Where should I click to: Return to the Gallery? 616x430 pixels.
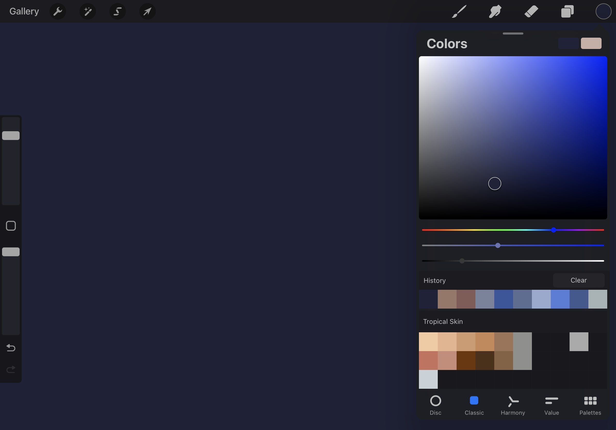click(x=24, y=11)
